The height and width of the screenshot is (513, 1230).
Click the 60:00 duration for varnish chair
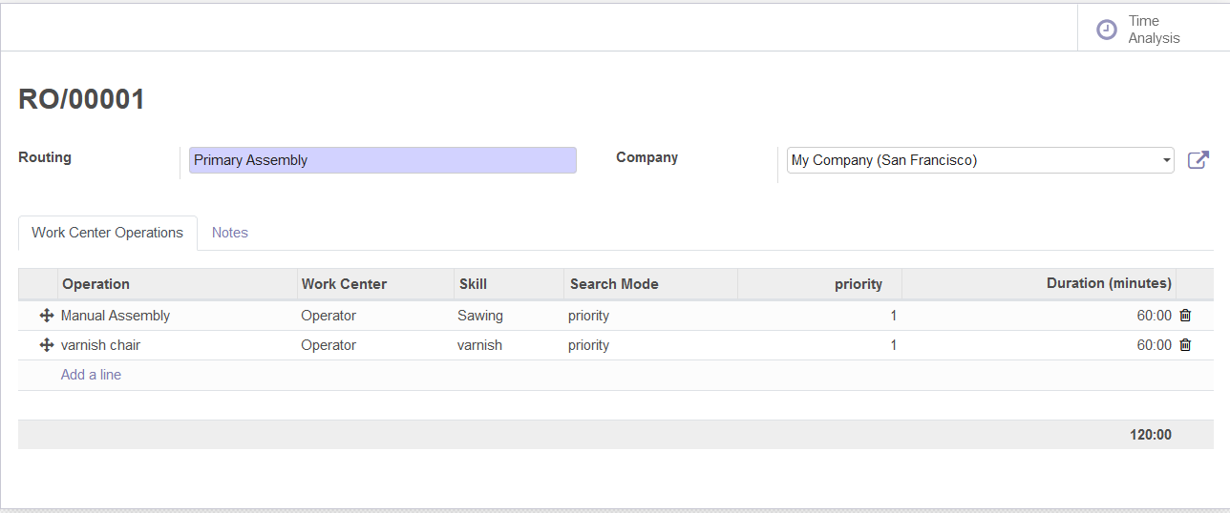[x=1154, y=345]
